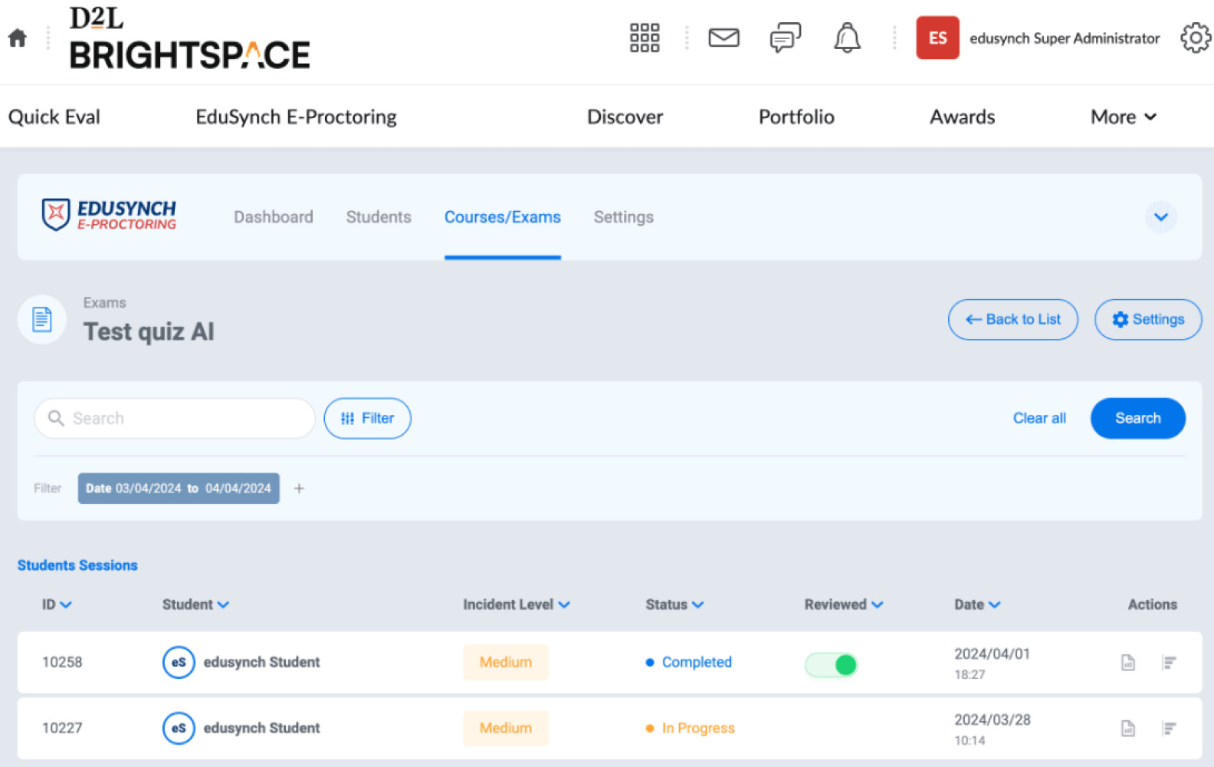Image resolution: width=1214 pixels, height=767 pixels.
Task: Expand the More navigation menu
Action: pyautogui.click(x=1123, y=117)
